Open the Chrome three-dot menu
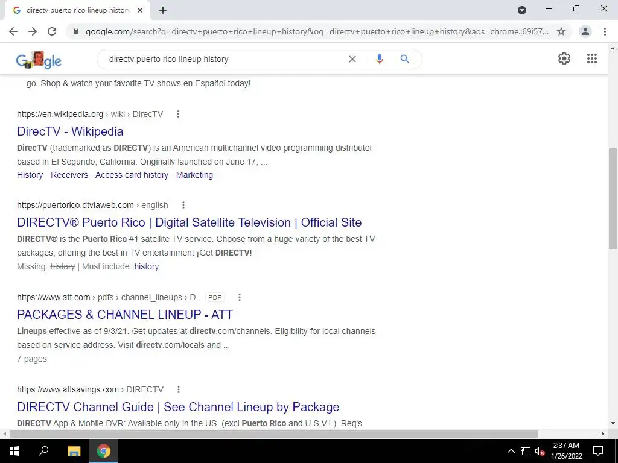This screenshot has height=463, width=618. pyautogui.click(x=605, y=31)
